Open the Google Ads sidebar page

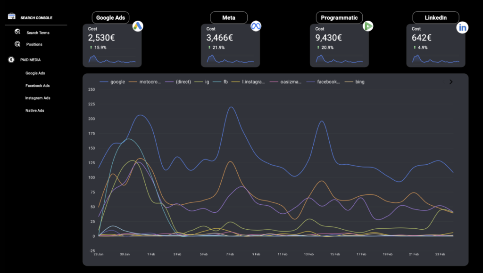[35, 73]
